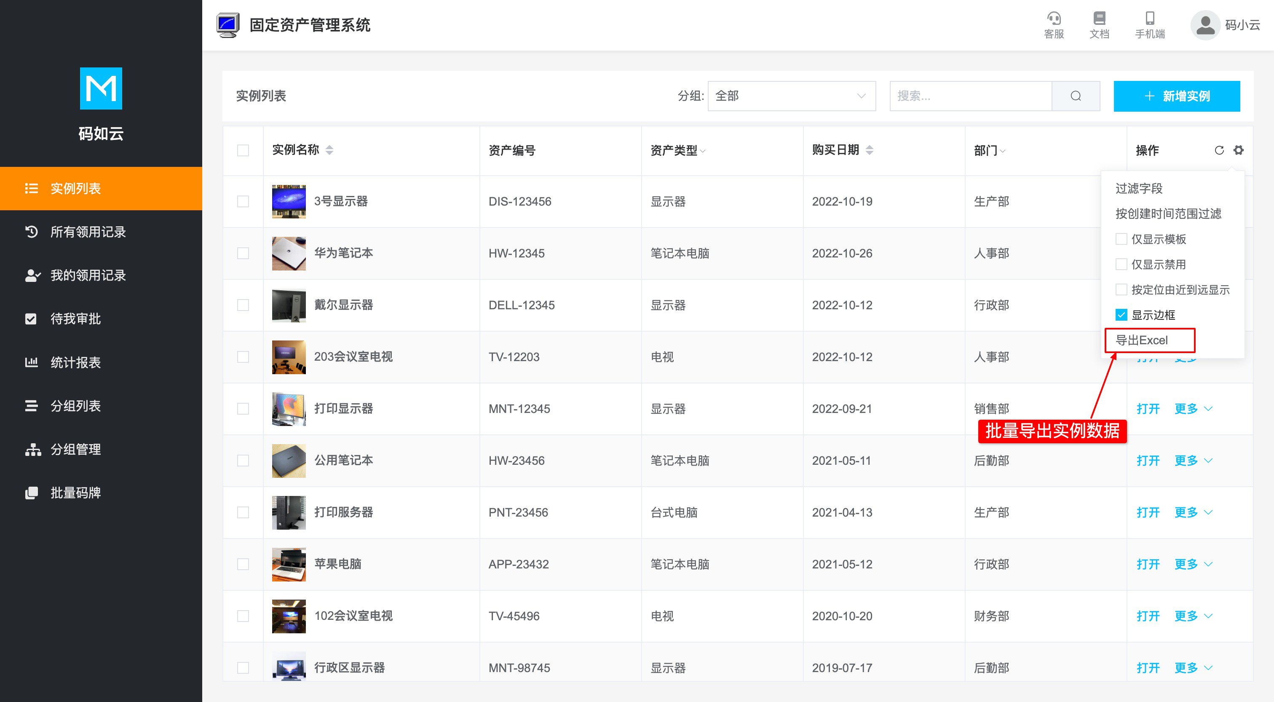Uncheck 显示边框 checkbox
Image resolution: width=1274 pixels, height=702 pixels.
[x=1121, y=315]
